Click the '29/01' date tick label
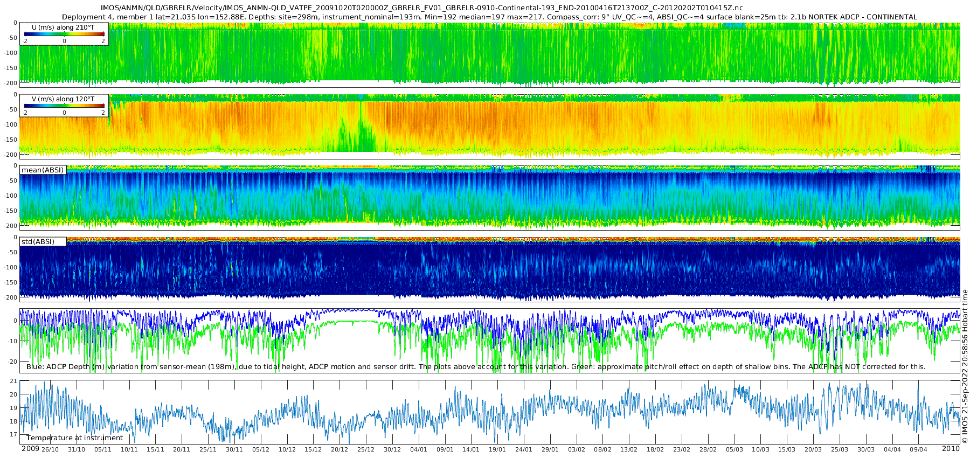Image resolution: width=970 pixels, height=458 pixels. pos(550,449)
